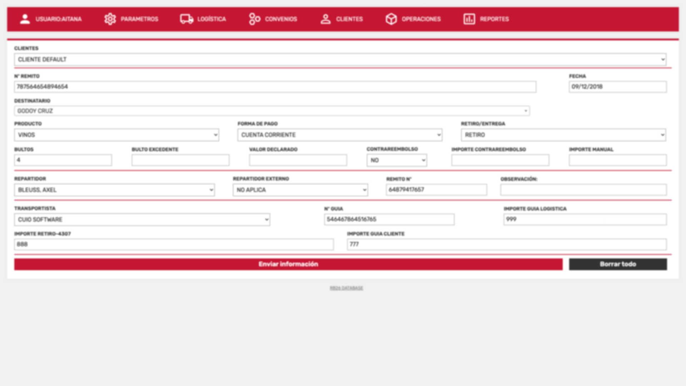The image size is (686, 386).
Task: Open the LOGÍSTICA menu
Action: pos(212,19)
